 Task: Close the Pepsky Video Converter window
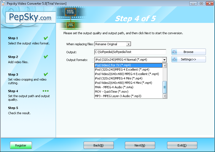[210, 3]
